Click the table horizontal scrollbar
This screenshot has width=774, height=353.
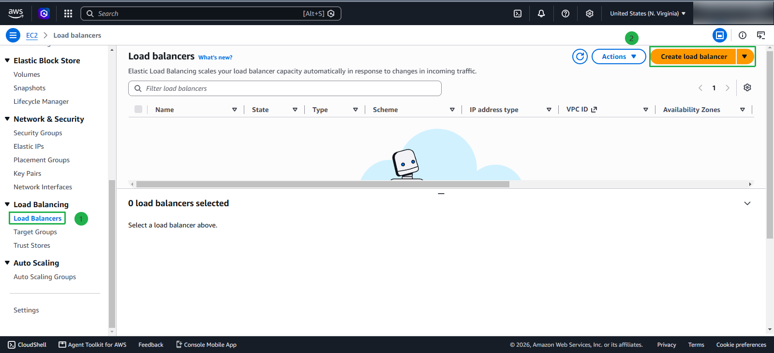pos(323,184)
